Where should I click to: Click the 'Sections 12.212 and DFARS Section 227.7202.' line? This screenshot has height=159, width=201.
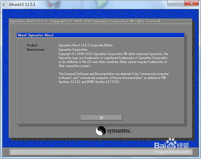(x=89, y=82)
